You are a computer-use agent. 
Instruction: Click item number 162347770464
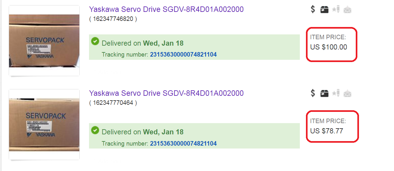click(113, 103)
